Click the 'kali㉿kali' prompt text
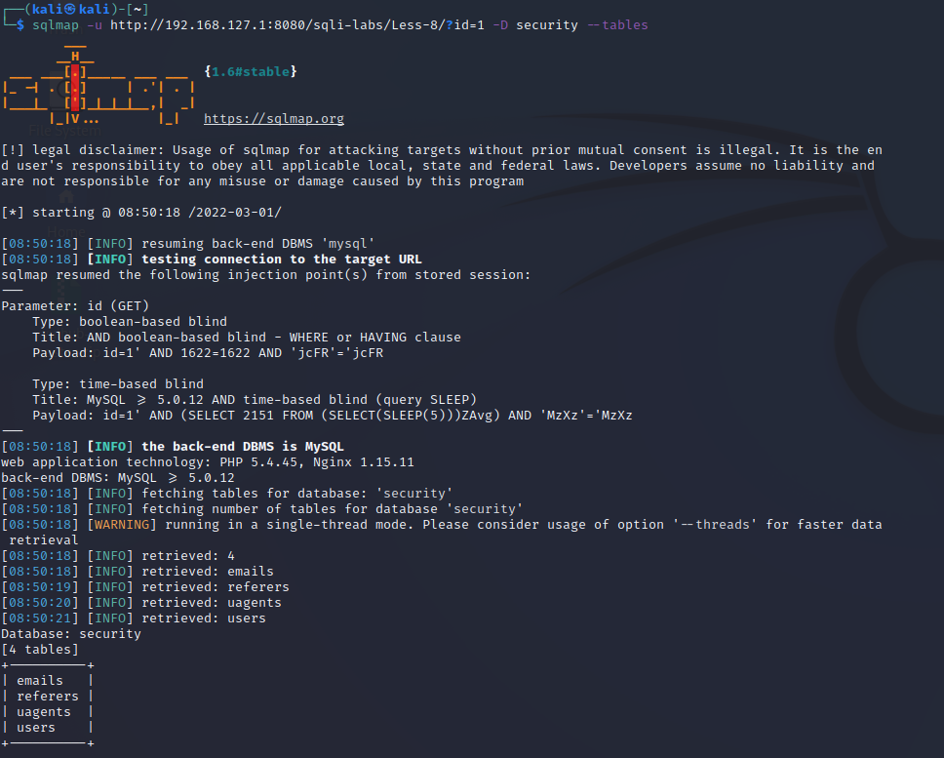The width and height of the screenshot is (944, 758). (x=71, y=9)
